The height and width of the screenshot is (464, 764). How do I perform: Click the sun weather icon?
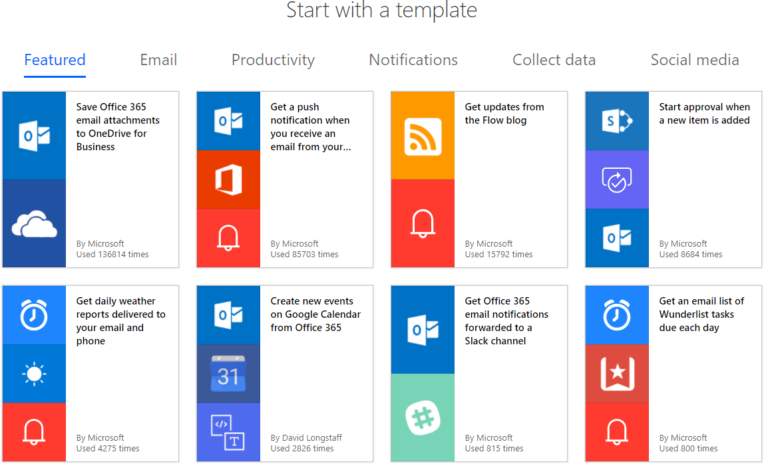pyautogui.click(x=34, y=374)
